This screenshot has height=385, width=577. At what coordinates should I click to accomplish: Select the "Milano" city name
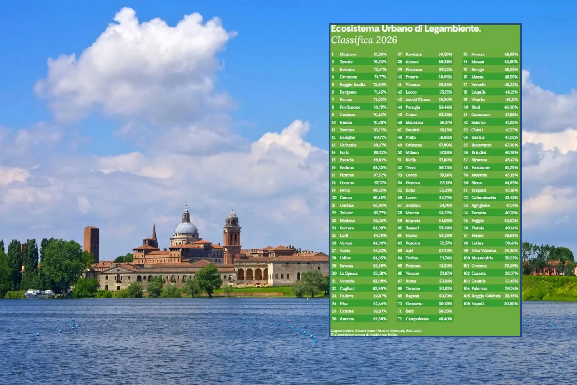[x=412, y=152]
